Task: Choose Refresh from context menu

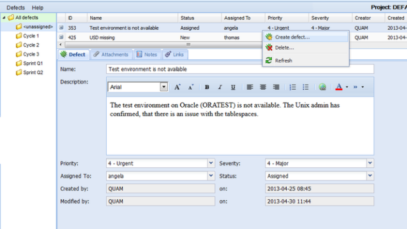Action: pos(306,60)
